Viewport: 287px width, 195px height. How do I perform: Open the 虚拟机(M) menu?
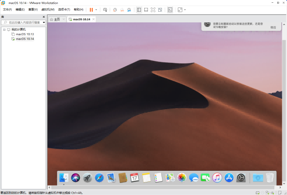click(48, 9)
